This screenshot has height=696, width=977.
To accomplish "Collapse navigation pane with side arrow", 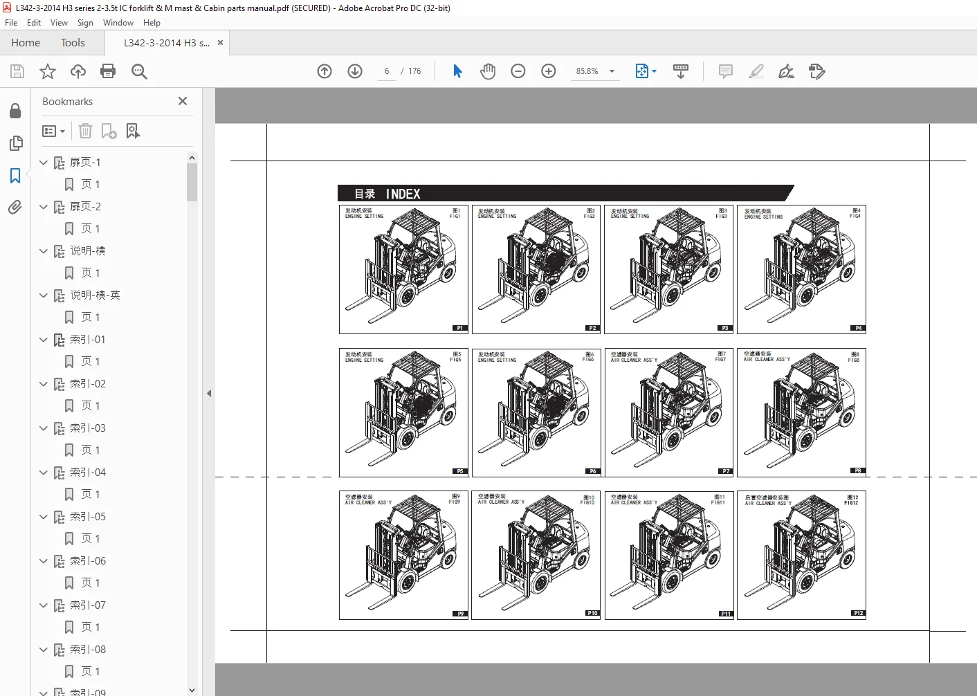I will tap(209, 393).
